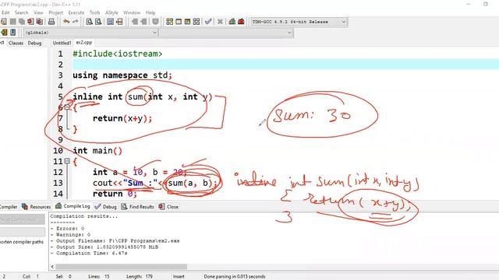Restore the window with the title bar button
Image resolution: width=499 pixels, height=280 pixels.
pos(486,4)
